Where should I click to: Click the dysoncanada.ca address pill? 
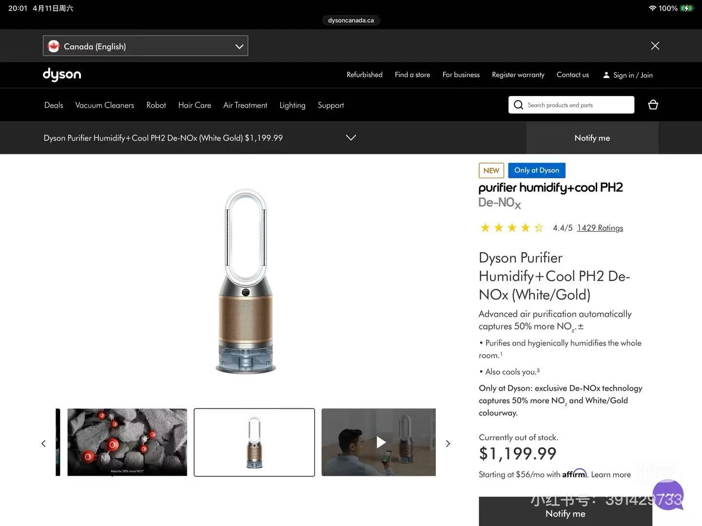[x=351, y=20]
